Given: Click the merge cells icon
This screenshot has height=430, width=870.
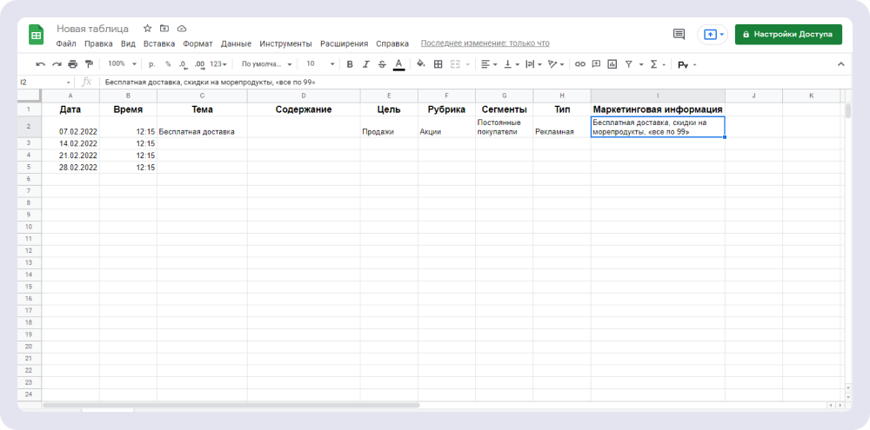Looking at the screenshot, I should 456,64.
